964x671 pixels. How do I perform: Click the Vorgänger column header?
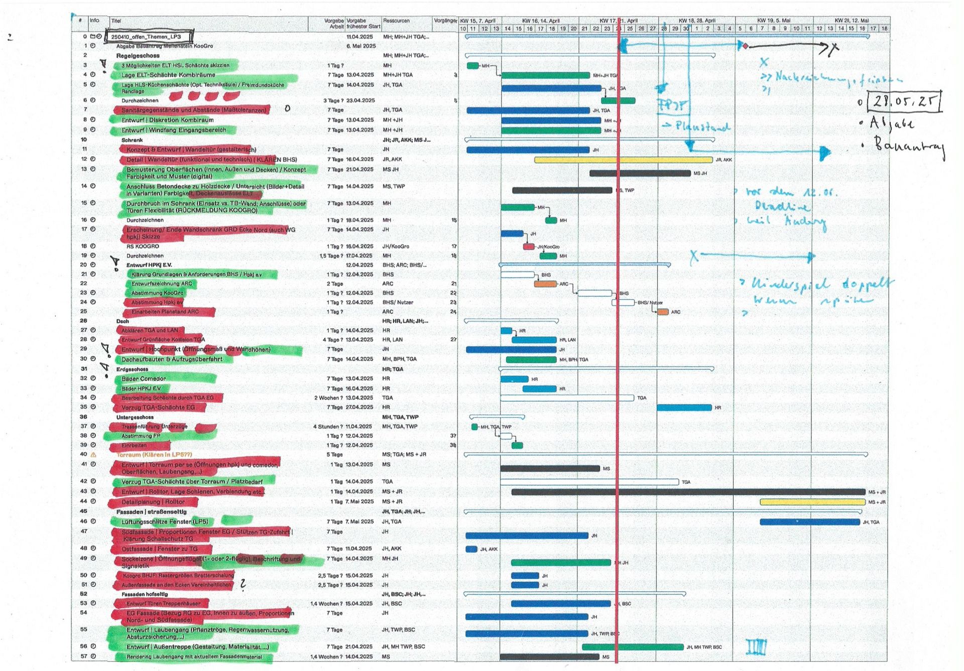click(x=445, y=21)
